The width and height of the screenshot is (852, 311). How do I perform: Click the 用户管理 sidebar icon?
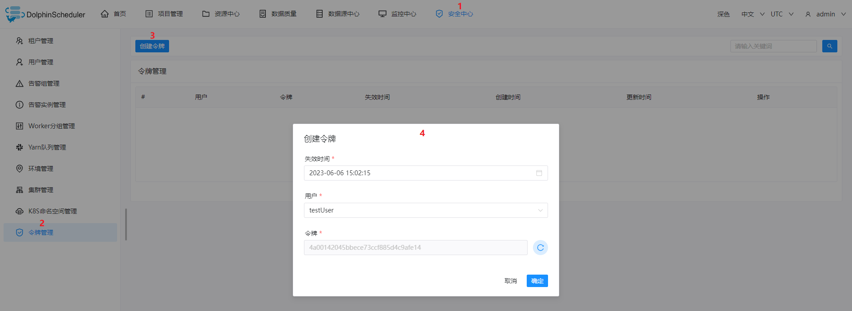click(20, 62)
